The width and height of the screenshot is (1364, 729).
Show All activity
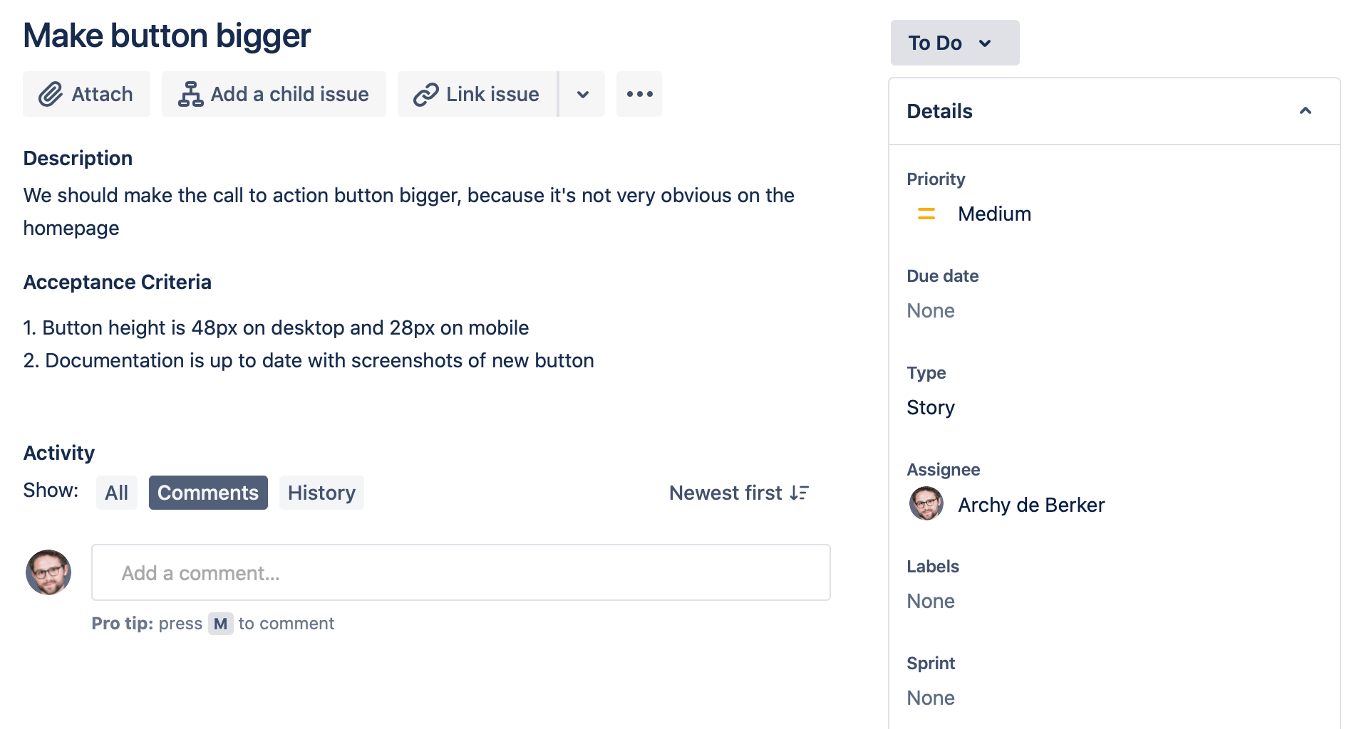click(116, 493)
